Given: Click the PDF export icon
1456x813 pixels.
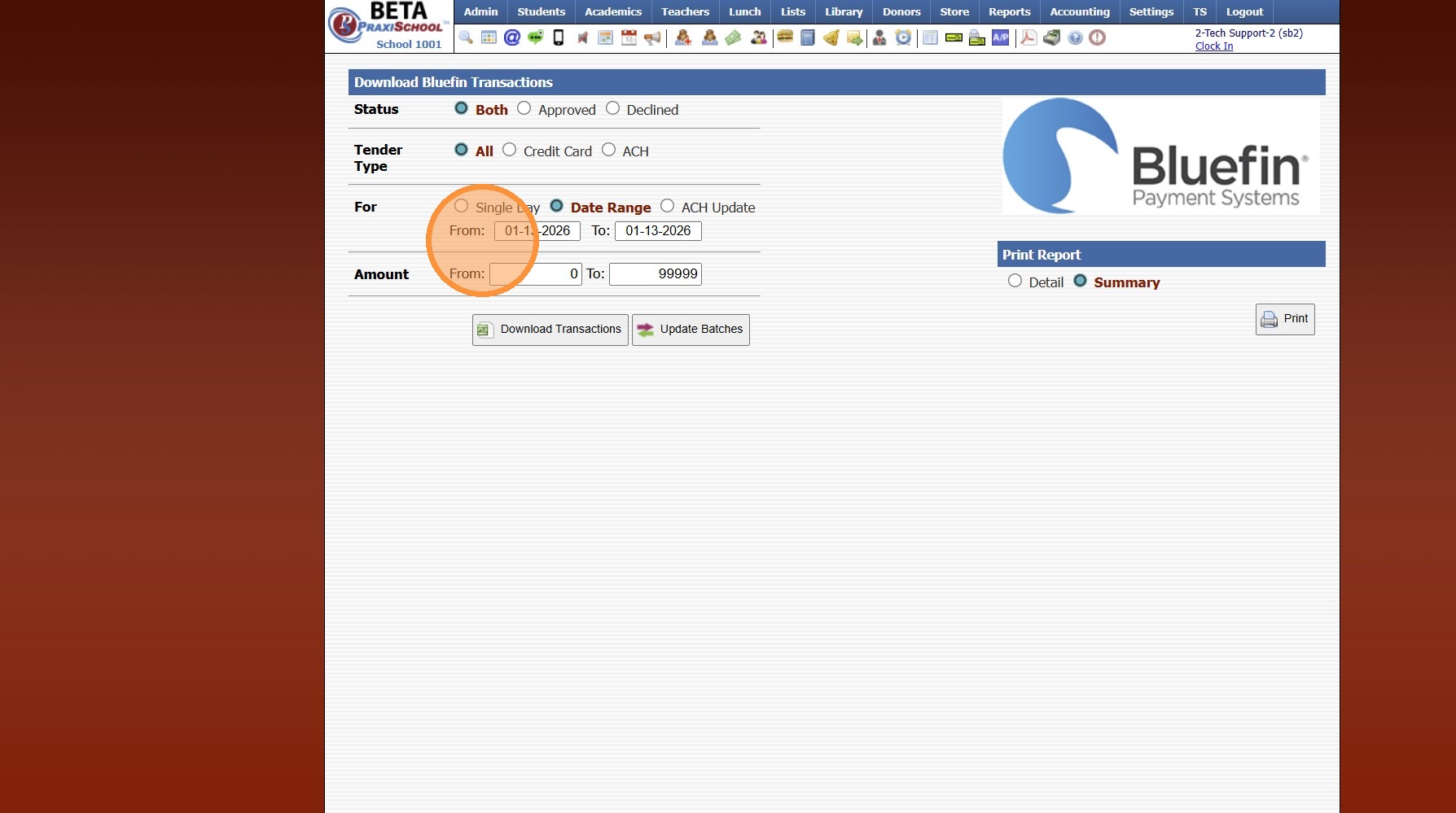Looking at the screenshot, I should click(1028, 37).
